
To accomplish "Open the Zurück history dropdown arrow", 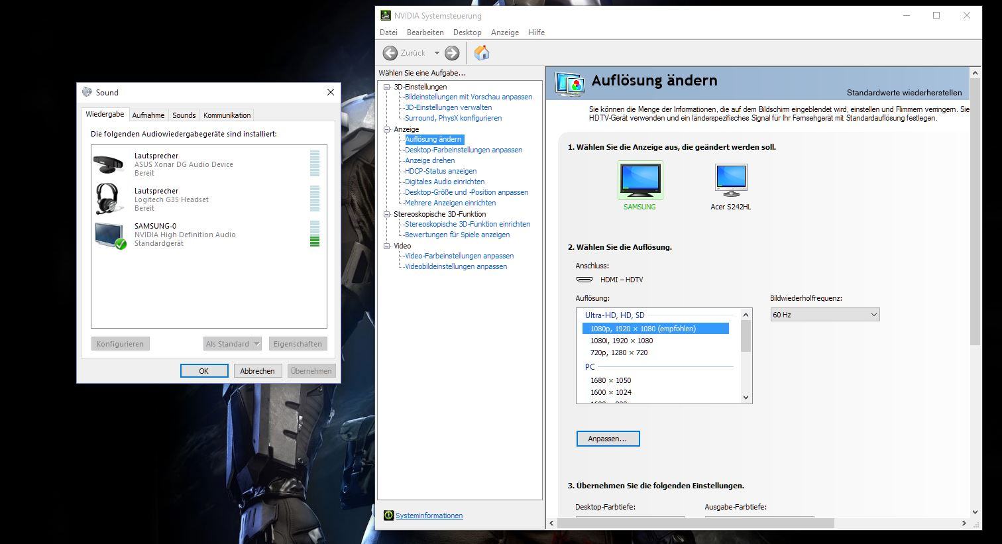I will click(437, 53).
